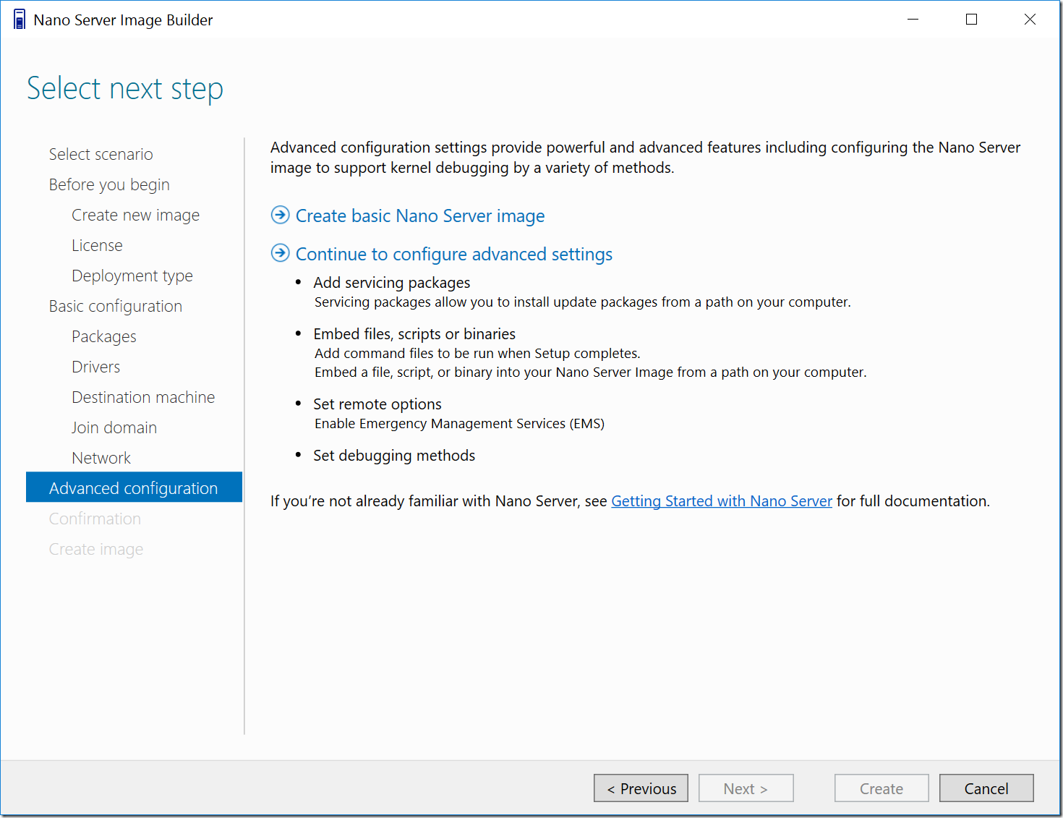
Task: Open Basic configuration step
Action: 116,306
